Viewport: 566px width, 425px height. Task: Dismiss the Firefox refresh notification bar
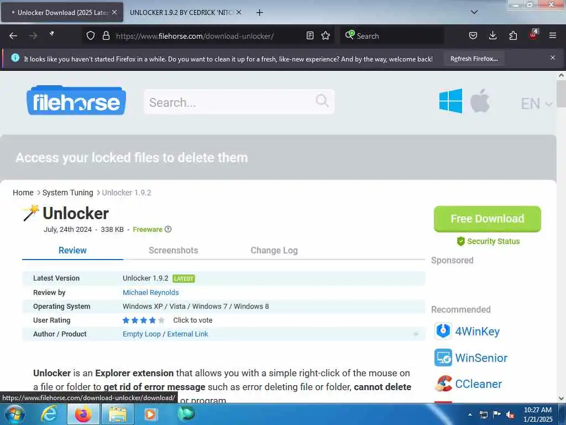click(553, 58)
